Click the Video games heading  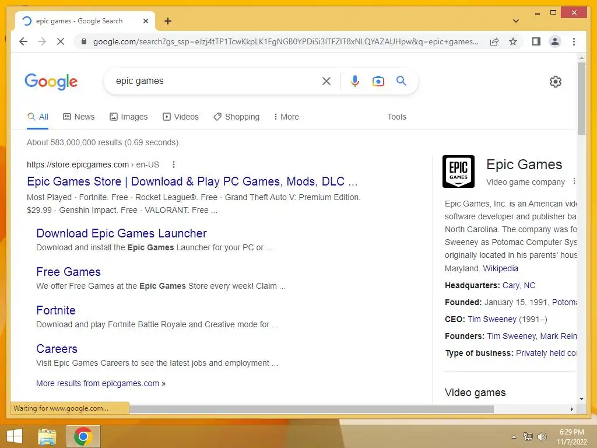pos(475,393)
